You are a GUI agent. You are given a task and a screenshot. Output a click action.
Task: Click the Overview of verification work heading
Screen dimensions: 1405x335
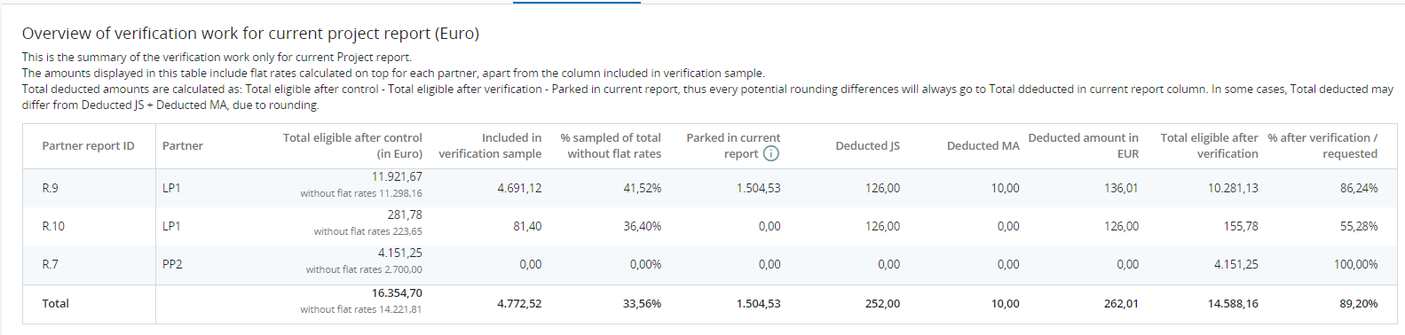coord(250,34)
